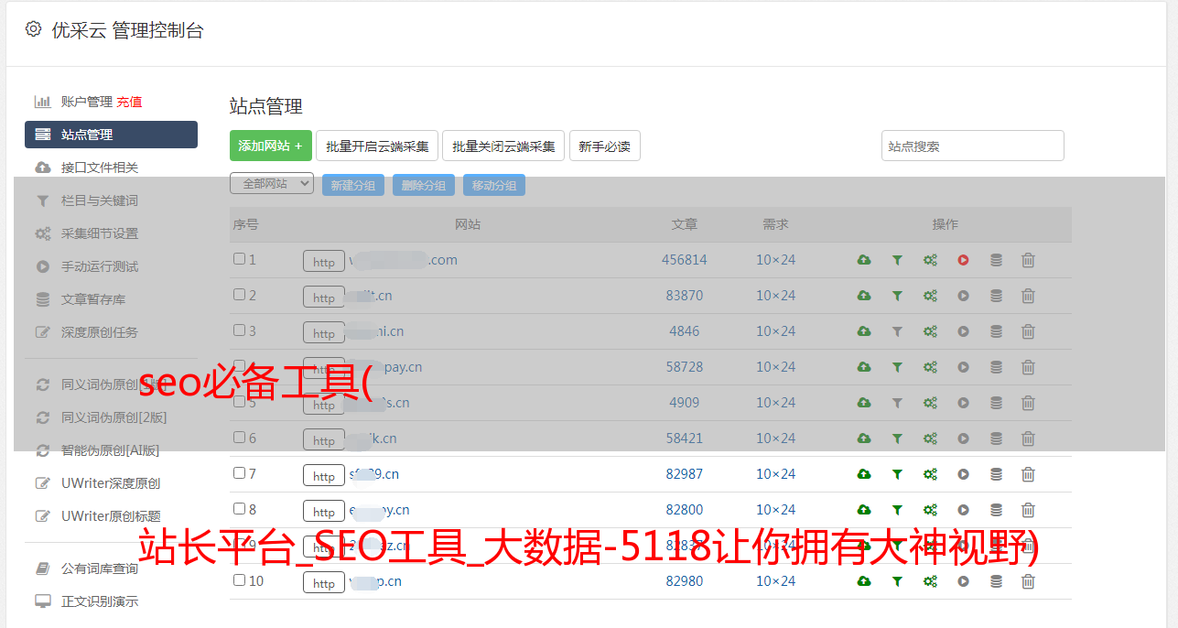Click the http protocol button in row 10
This screenshot has width=1178, height=628.
324,583
